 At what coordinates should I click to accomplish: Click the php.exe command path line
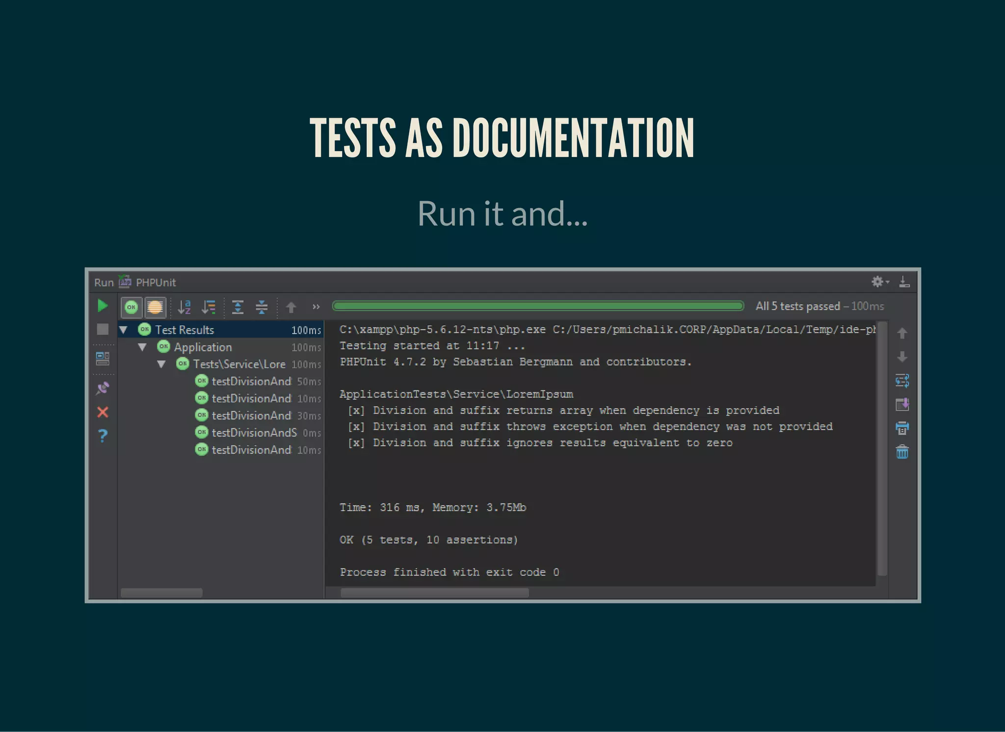click(x=608, y=329)
